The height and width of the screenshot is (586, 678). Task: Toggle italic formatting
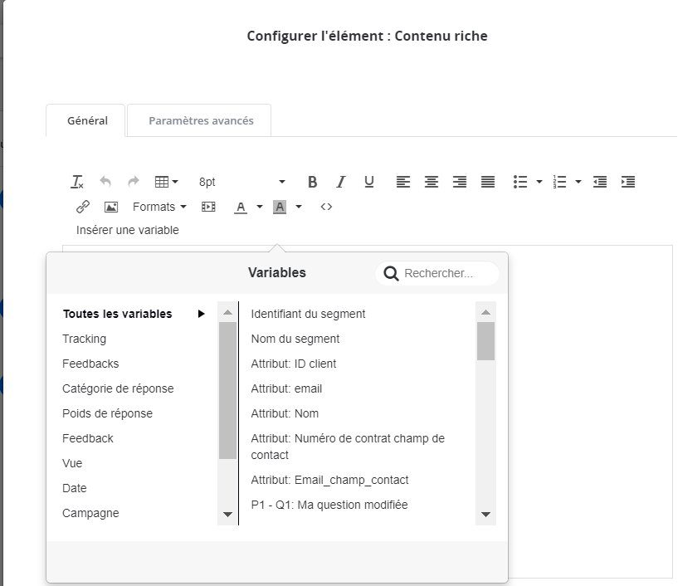(340, 182)
